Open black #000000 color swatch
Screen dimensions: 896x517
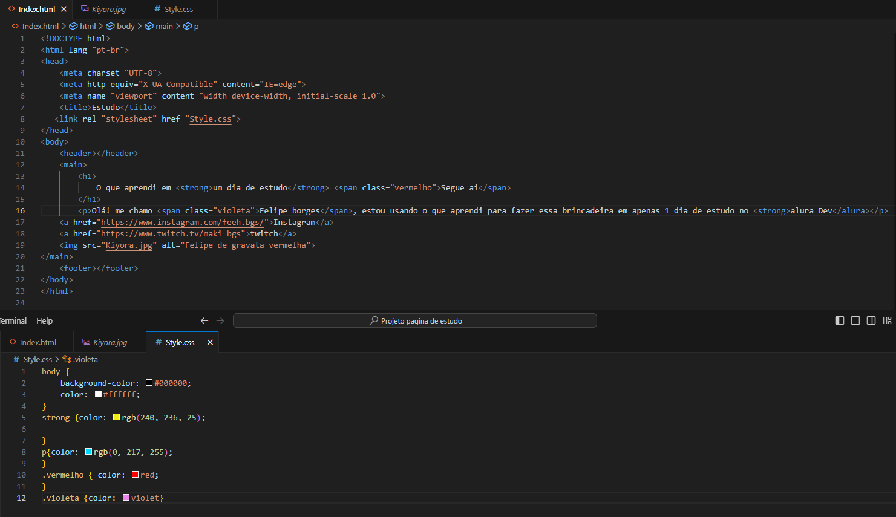click(149, 383)
